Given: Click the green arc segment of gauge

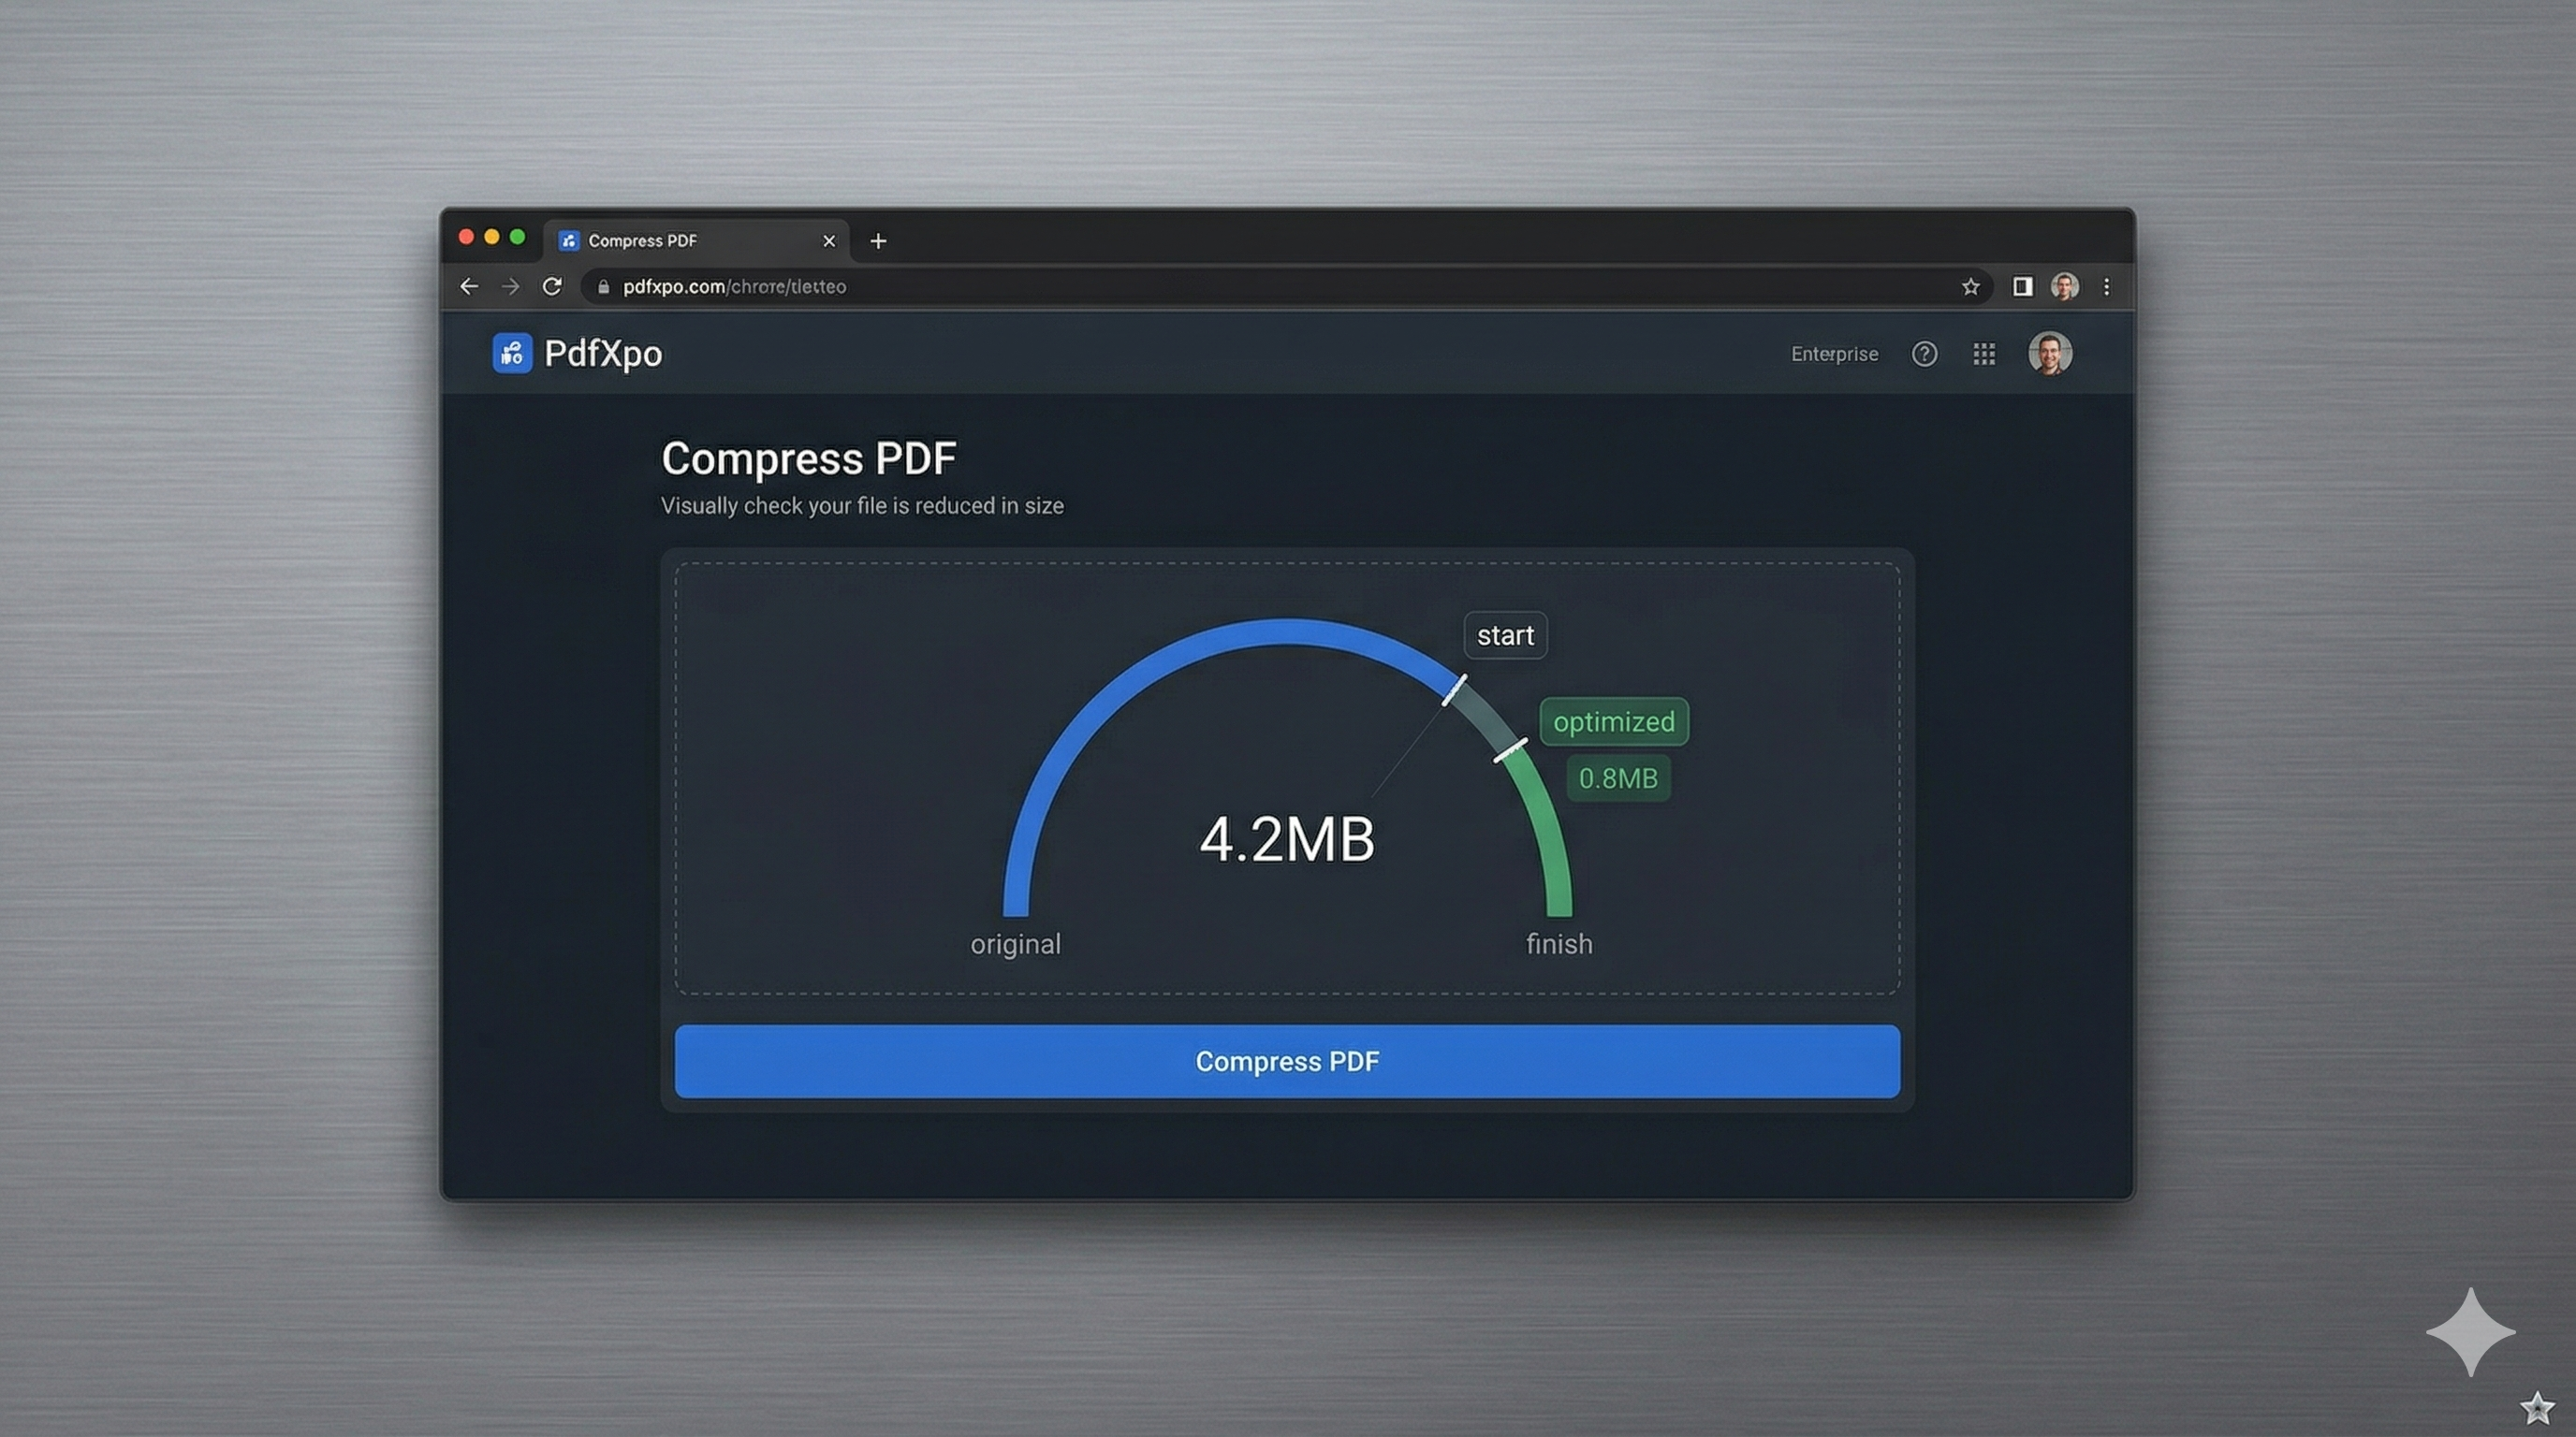Looking at the screenshot, I should [1548, 833].
